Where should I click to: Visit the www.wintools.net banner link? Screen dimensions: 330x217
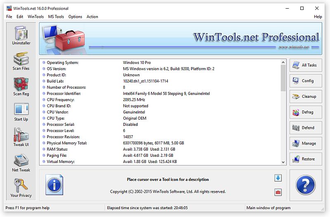(x=294, y=47)
